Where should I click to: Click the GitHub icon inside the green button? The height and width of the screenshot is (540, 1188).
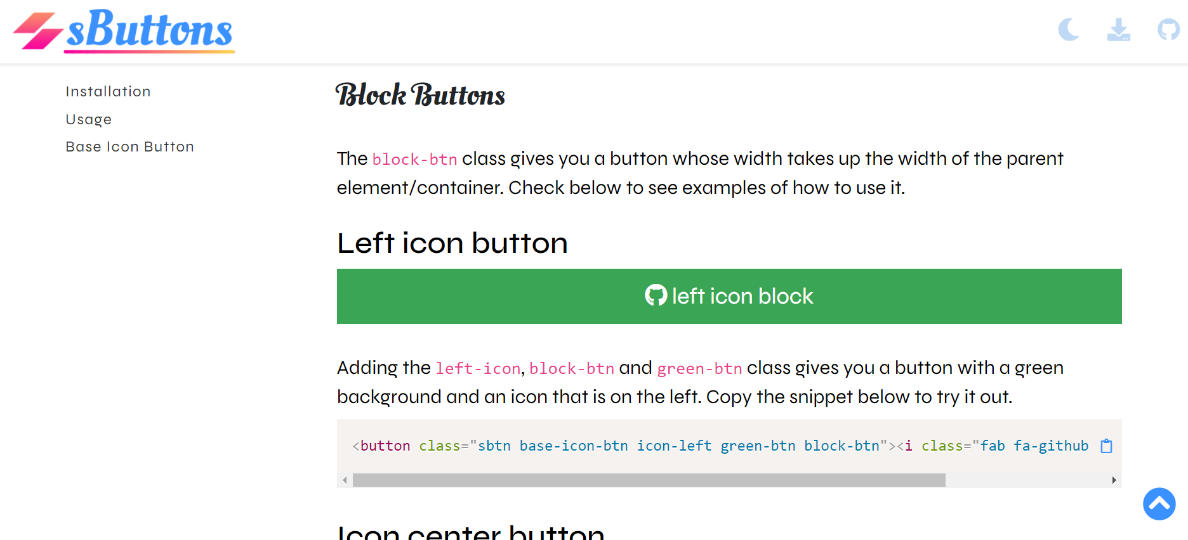657,295
